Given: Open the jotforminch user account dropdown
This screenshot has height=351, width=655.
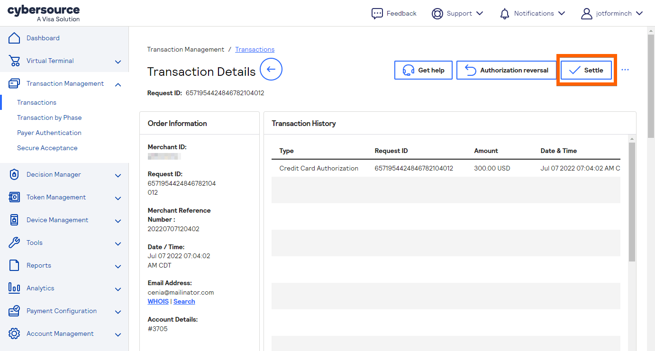Looking at the screenshot, I should pos(612,13).
